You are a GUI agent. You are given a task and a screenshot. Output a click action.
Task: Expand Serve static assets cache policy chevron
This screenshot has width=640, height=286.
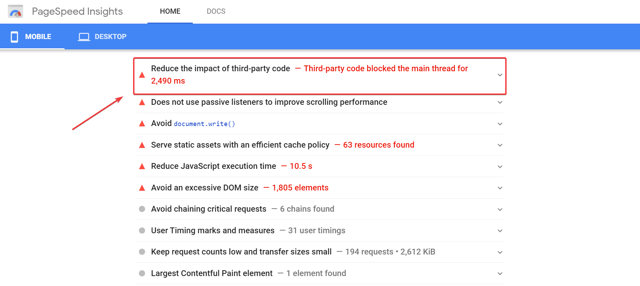tap(500, 145)
